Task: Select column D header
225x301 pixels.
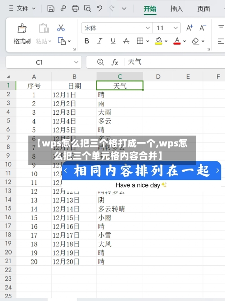Action: (158, 76)
